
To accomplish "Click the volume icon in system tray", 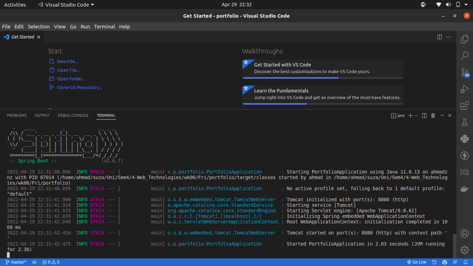I will 448,5.
